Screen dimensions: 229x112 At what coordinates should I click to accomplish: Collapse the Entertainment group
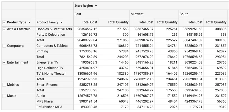coord(4,63)
